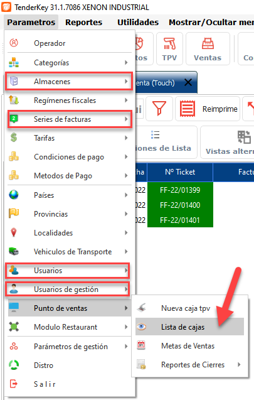Image resolution: width=254 pixels, height=400 pixels.
Task: Open the Utilidades menu
Action: pyautogui.click(x=138, y=23)
